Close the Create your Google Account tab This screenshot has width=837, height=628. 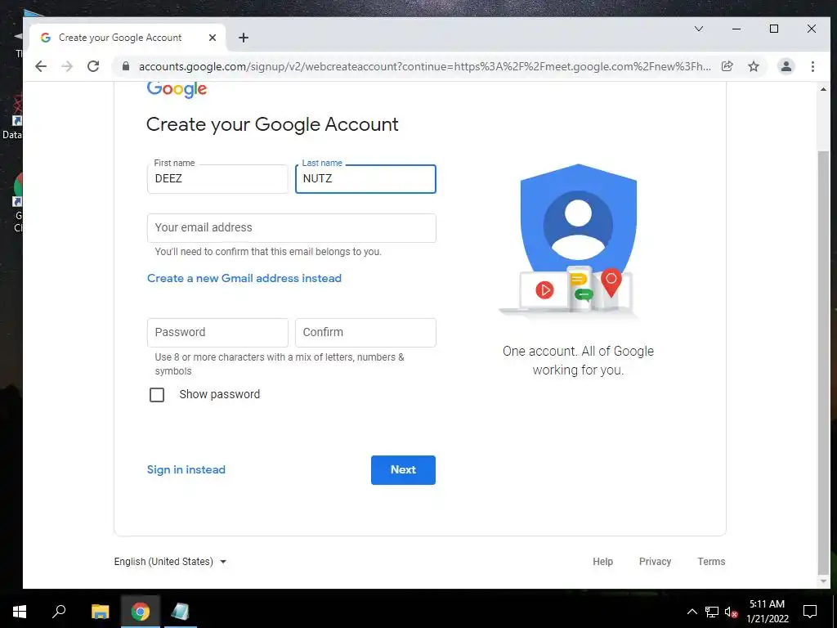pos(213,38)
